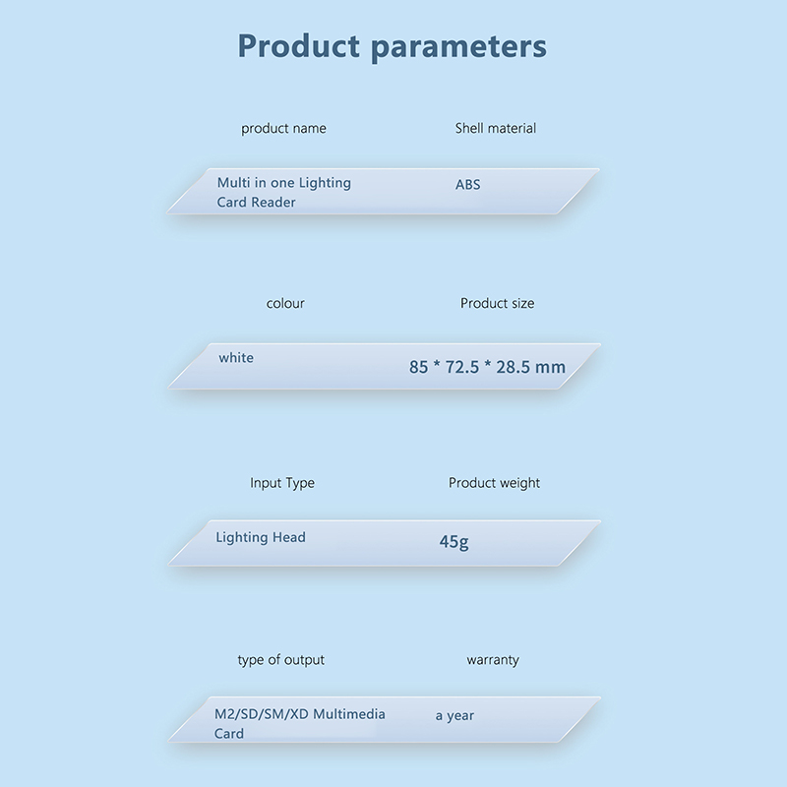Click the Multi in one Lighting Card Reader text
Image resolution: width=787 pixels, height=787 pixels.
[283, 193]
